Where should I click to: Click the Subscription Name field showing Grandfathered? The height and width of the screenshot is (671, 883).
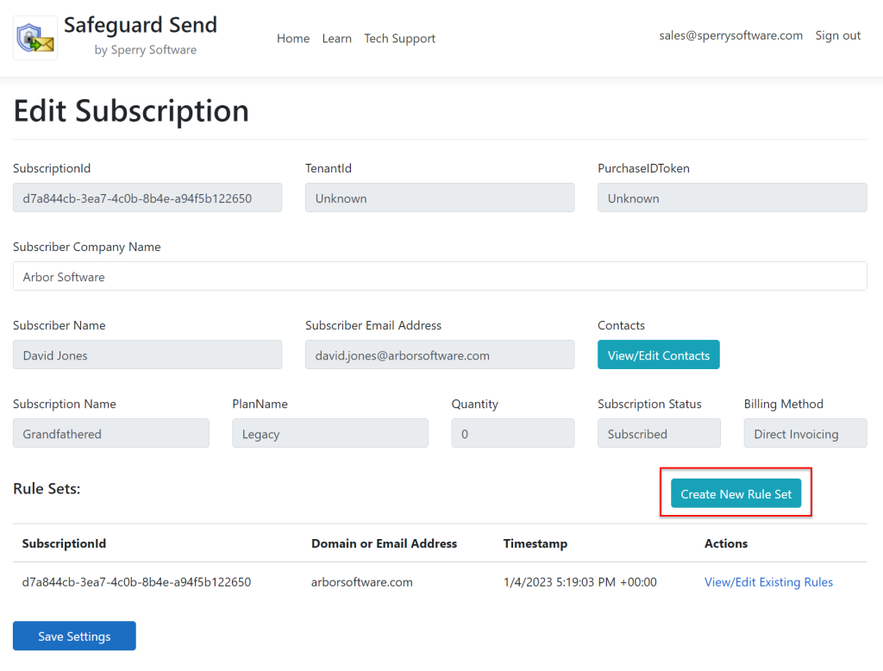tap(111, 434)
